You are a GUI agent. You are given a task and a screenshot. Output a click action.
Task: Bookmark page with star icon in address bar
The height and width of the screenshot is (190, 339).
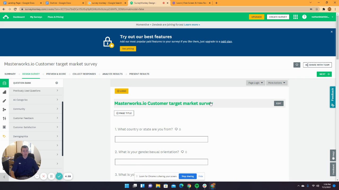[x=317, y=9]
